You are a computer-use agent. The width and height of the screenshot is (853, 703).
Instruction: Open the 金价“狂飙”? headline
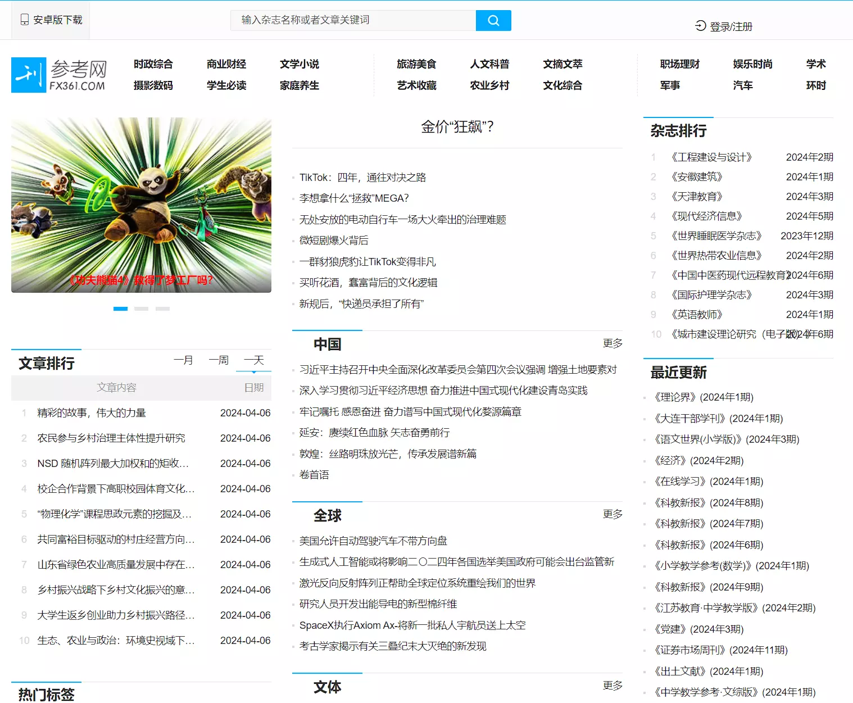(x=457, y=127)
